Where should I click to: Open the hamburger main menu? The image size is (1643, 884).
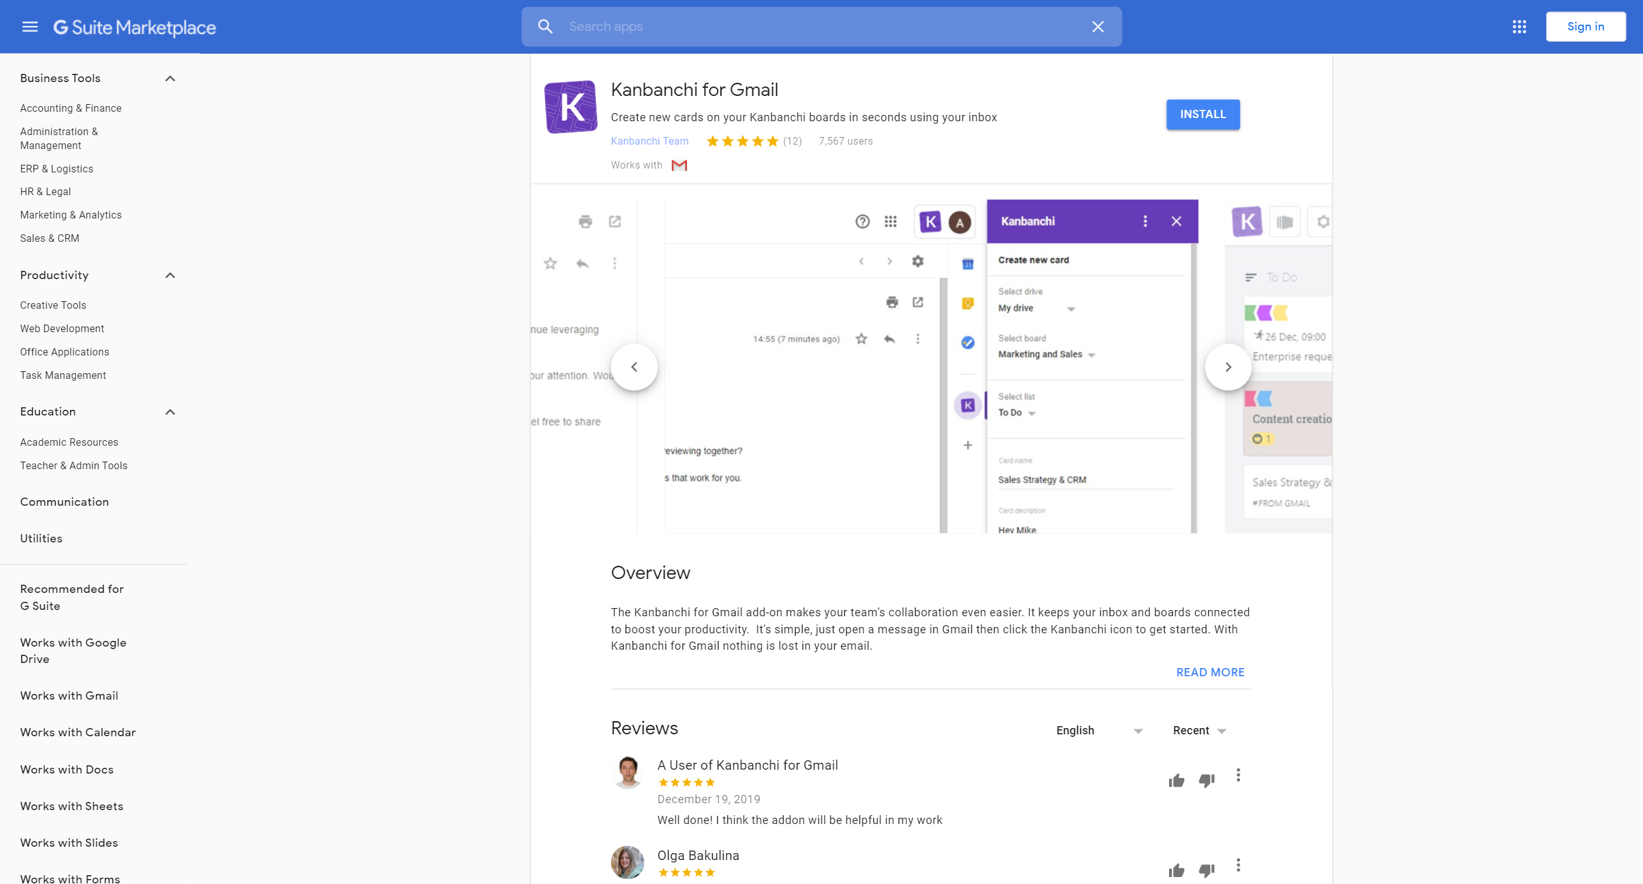tap(30, 27)
